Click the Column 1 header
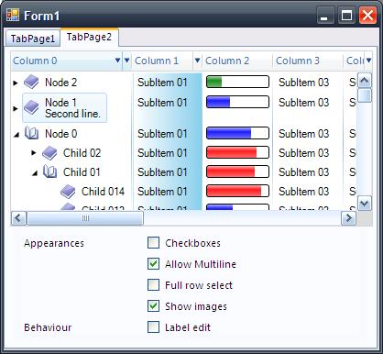Image resolution: width=383 pixels, height=354 pixels. coord(162,61)
